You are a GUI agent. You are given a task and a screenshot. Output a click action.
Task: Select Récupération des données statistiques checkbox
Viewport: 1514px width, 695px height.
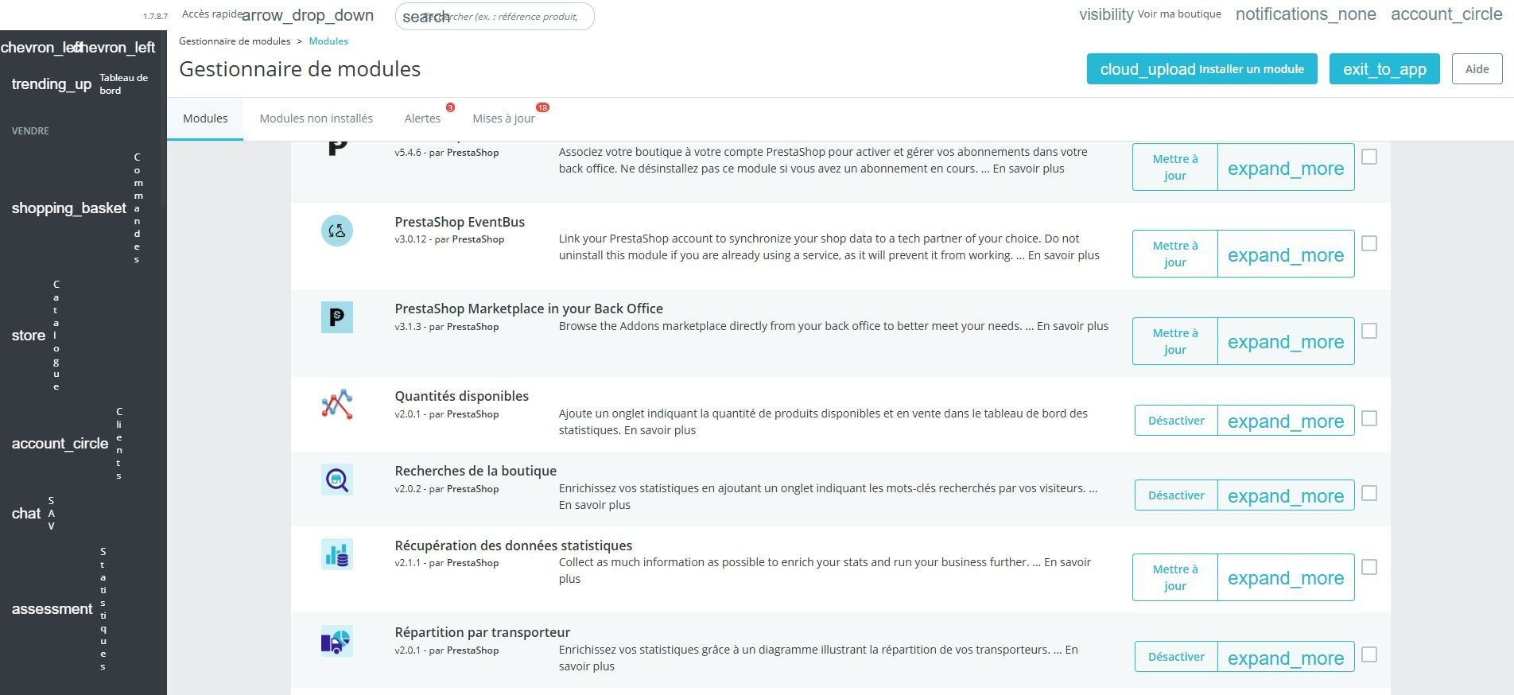point(1369,567)
